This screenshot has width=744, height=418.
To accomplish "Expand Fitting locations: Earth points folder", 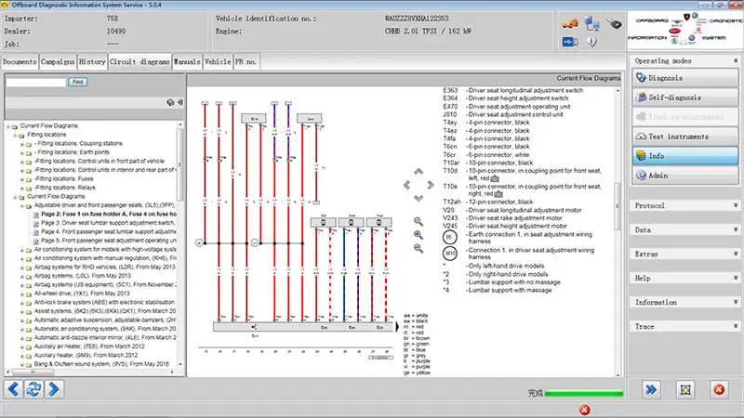I will tap(22, 153).
